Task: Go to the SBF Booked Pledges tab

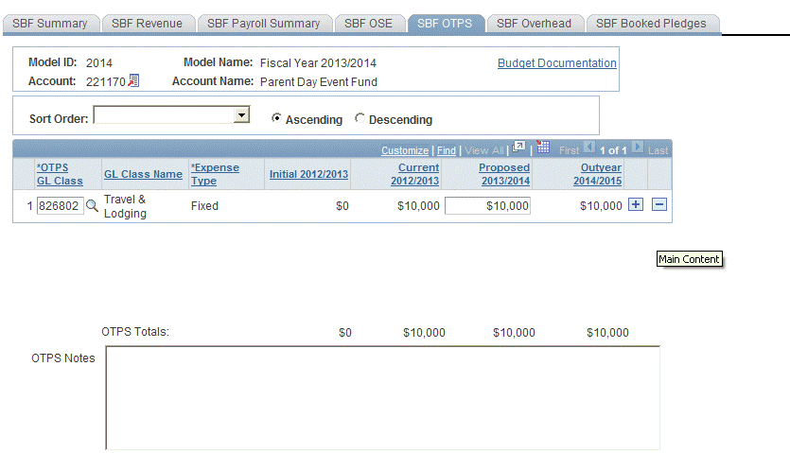Action: pos(651,24)
